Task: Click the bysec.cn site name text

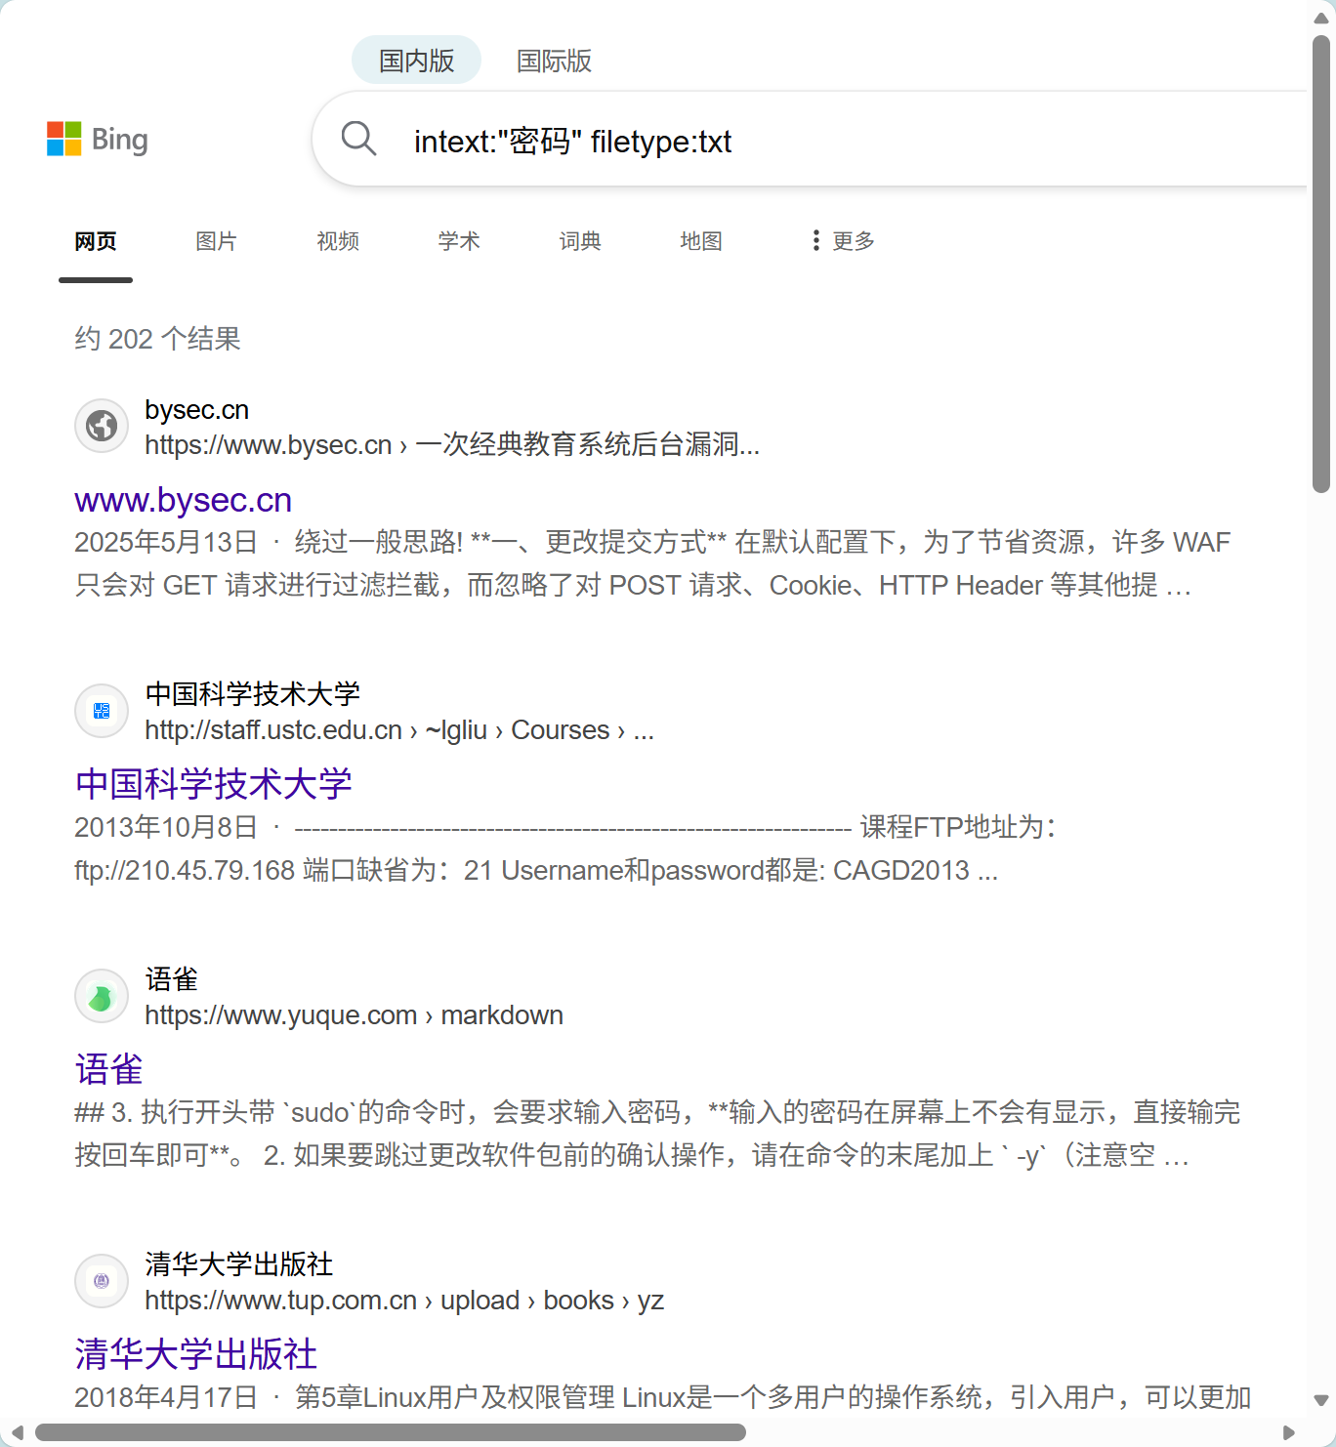Action: pos(197,410)
